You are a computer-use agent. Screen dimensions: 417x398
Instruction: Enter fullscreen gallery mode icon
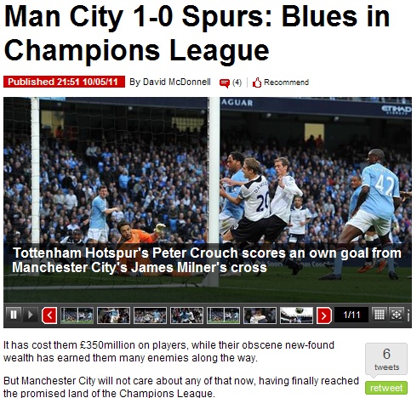pos(397,315)
